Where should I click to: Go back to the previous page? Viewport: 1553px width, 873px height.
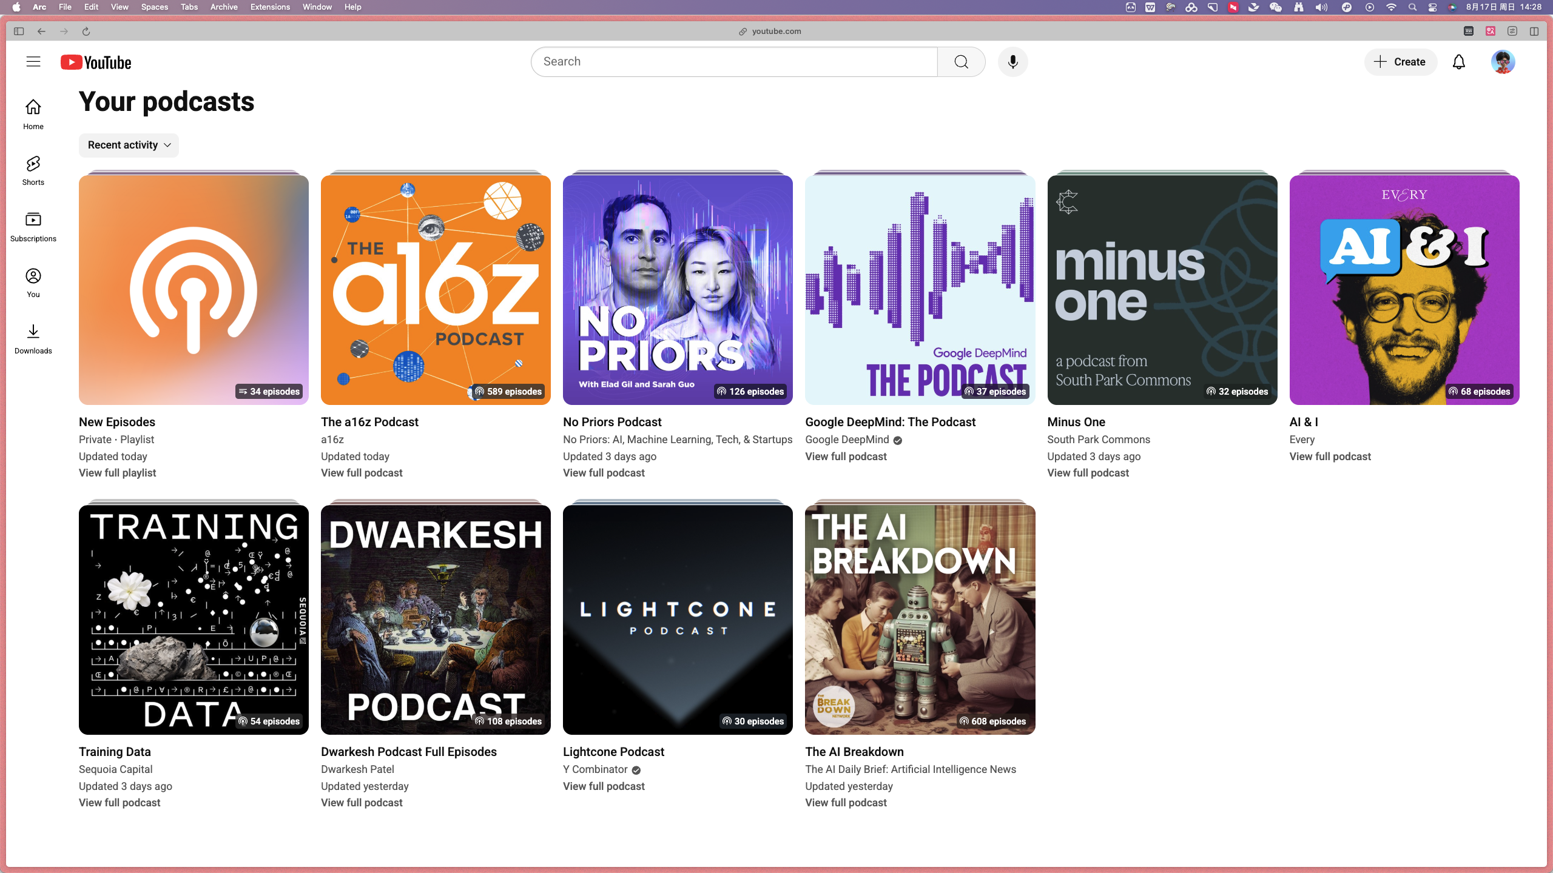41,32
